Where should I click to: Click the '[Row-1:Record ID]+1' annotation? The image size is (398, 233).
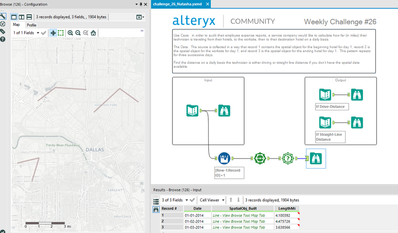(229, 172)
